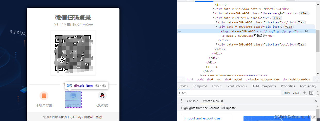This screenshot has height=121, width=320.
Task: Open the user agreement link at the bottom
Action: click(81, 117)
